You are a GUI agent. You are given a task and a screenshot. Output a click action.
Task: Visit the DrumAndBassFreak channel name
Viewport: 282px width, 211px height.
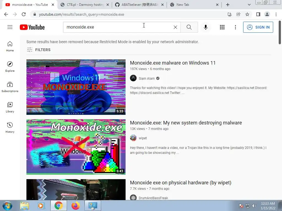tap(153, 198)
